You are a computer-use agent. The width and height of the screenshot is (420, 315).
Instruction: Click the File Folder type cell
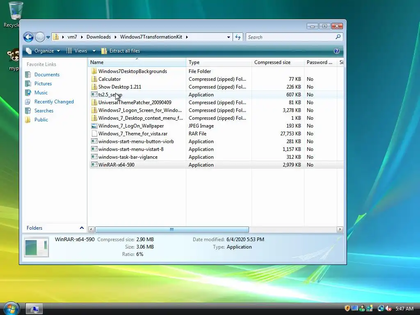pos(200,71)
